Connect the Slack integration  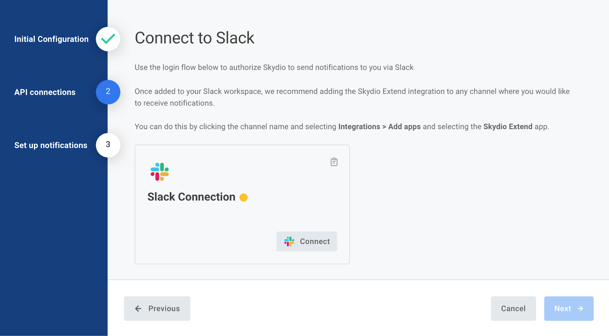pos(307,242)
